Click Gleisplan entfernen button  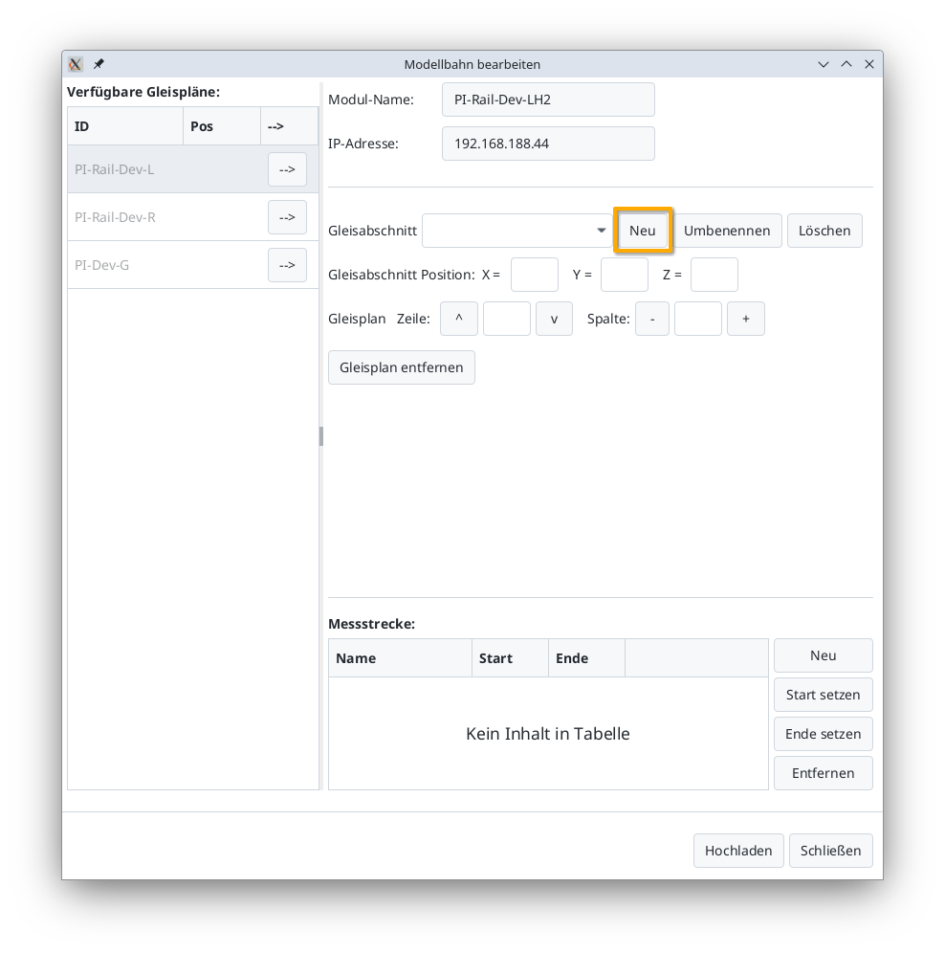pos(401,367)
